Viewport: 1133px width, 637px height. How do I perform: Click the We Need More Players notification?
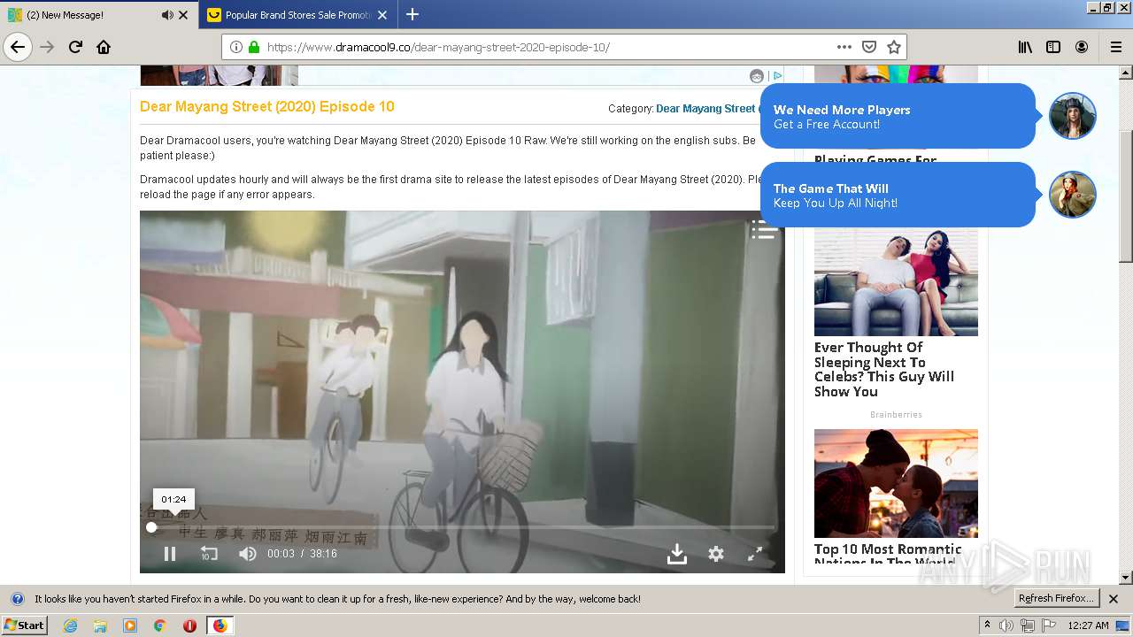[x=897, y=117]
